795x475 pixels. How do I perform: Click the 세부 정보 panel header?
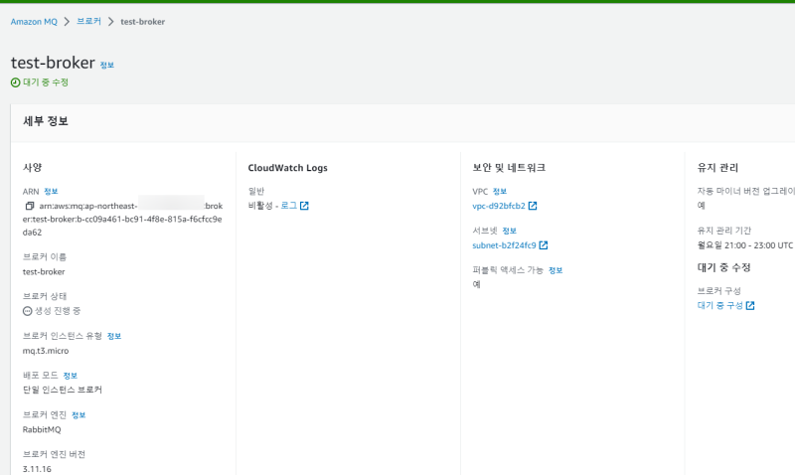46,122
